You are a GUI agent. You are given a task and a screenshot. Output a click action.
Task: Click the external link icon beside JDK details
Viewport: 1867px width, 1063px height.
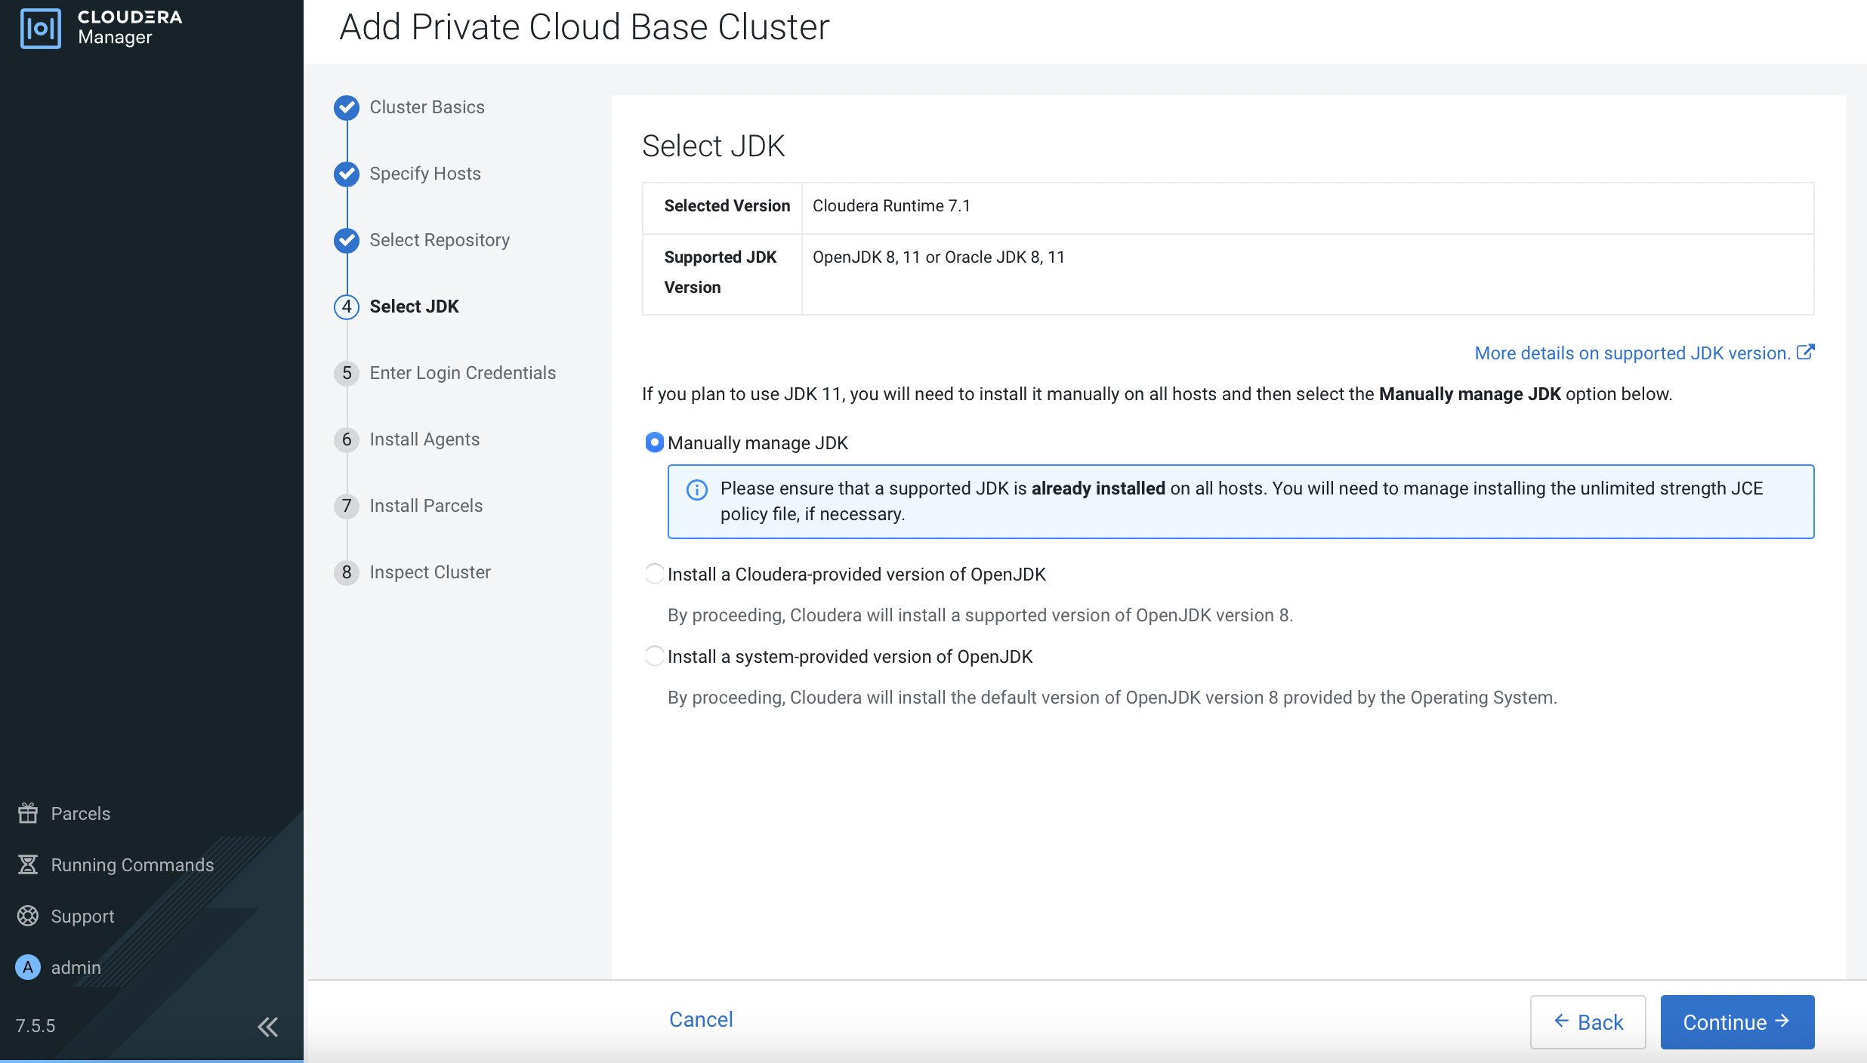(x=1805, y=353)
